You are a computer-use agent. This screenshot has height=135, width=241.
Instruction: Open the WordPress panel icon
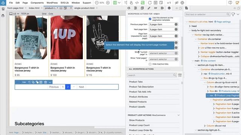point(169,8)
